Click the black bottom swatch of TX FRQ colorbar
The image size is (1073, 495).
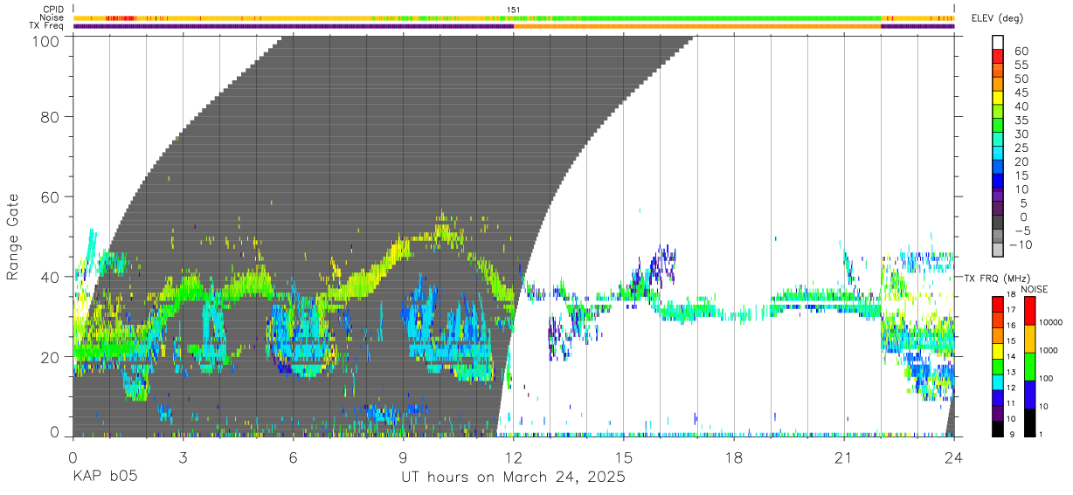tap(998, 428)
